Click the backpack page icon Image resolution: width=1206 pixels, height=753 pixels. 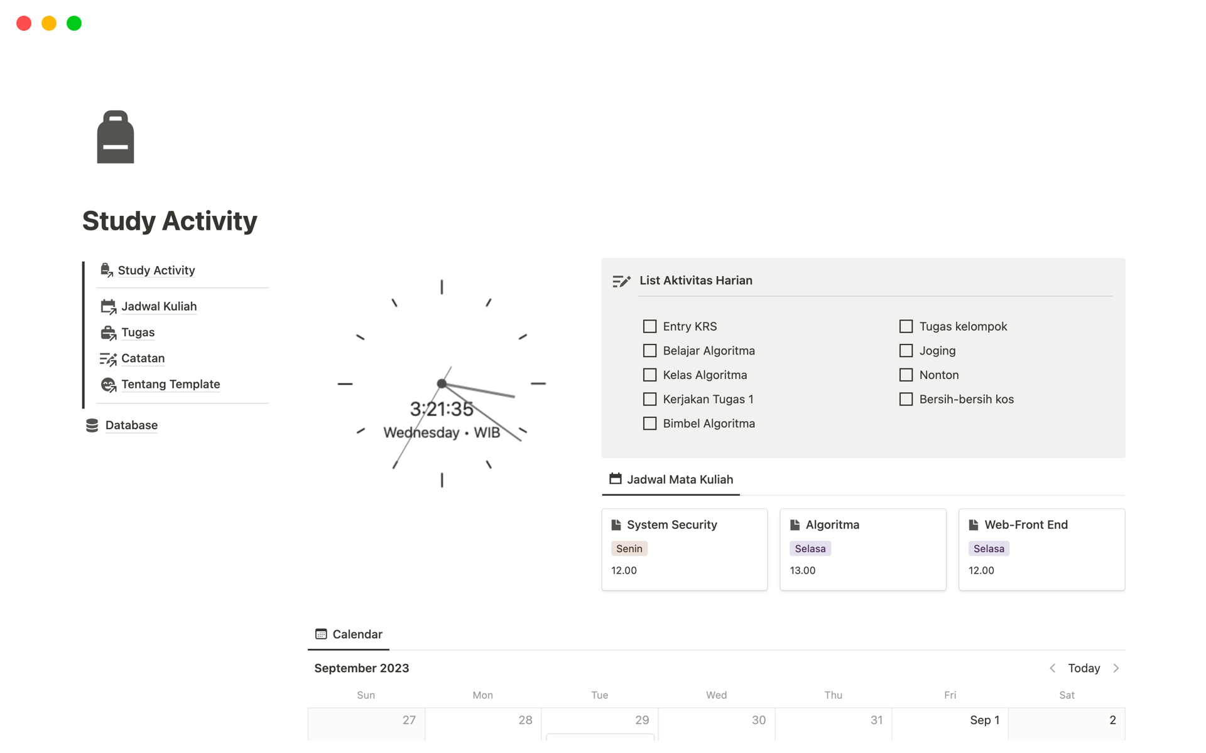pyautogui.click(x=116, y=137)
